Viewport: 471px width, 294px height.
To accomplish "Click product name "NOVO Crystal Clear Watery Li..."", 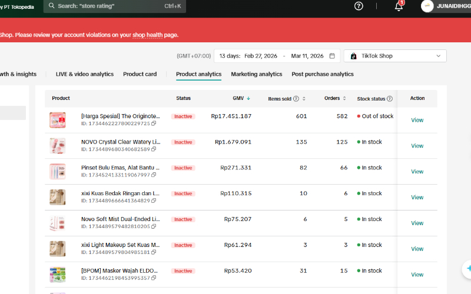I will pos(121,142).
